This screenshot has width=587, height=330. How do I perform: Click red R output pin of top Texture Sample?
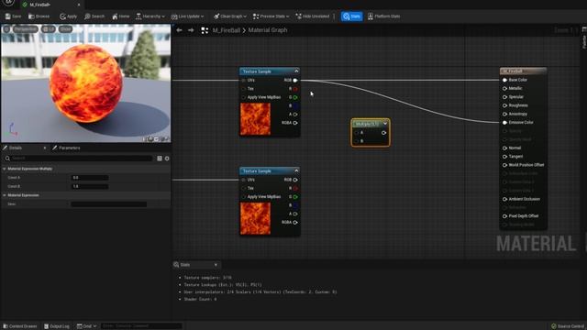(x=295, y=89)
